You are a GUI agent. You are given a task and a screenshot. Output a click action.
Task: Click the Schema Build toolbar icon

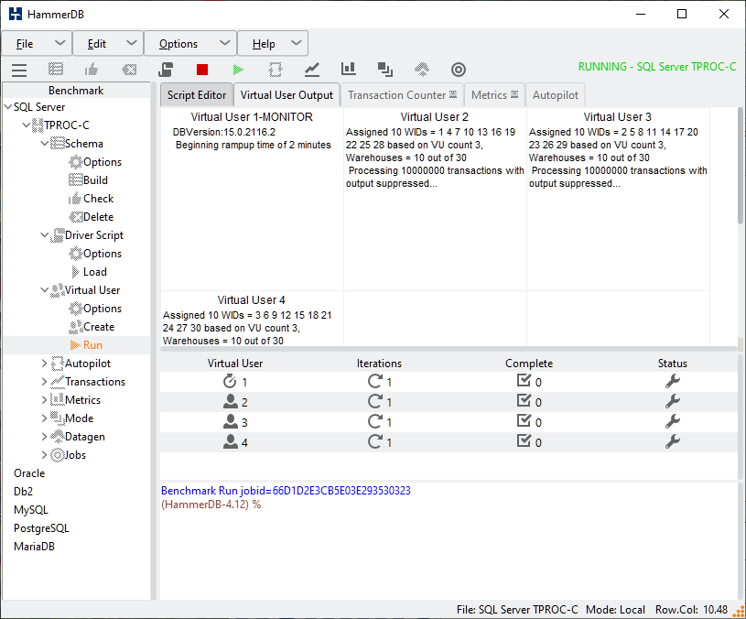click(x=56, y=70)
